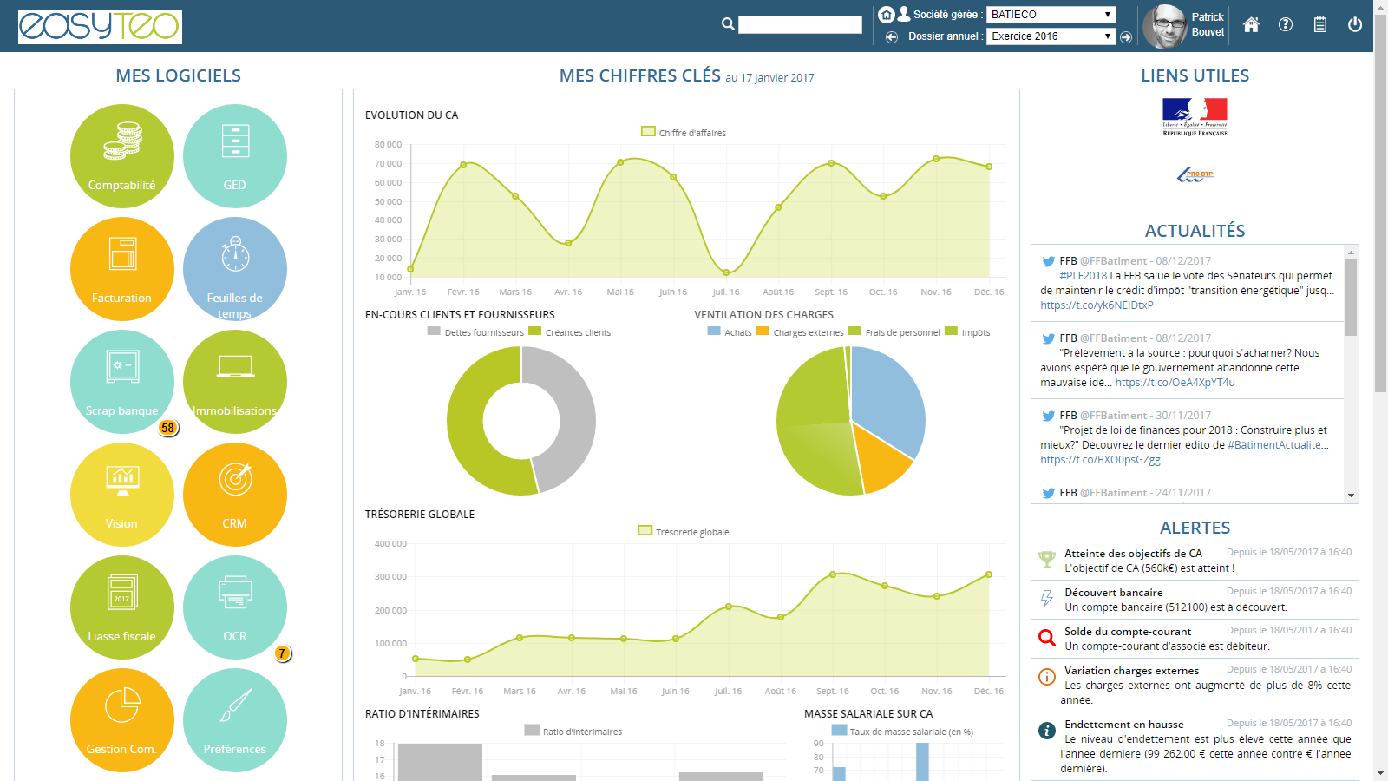Open the #BatimentActualite hashtag link
Image resolution: width=1388 pixels, height=781 pixels.
click(1273, 445)
